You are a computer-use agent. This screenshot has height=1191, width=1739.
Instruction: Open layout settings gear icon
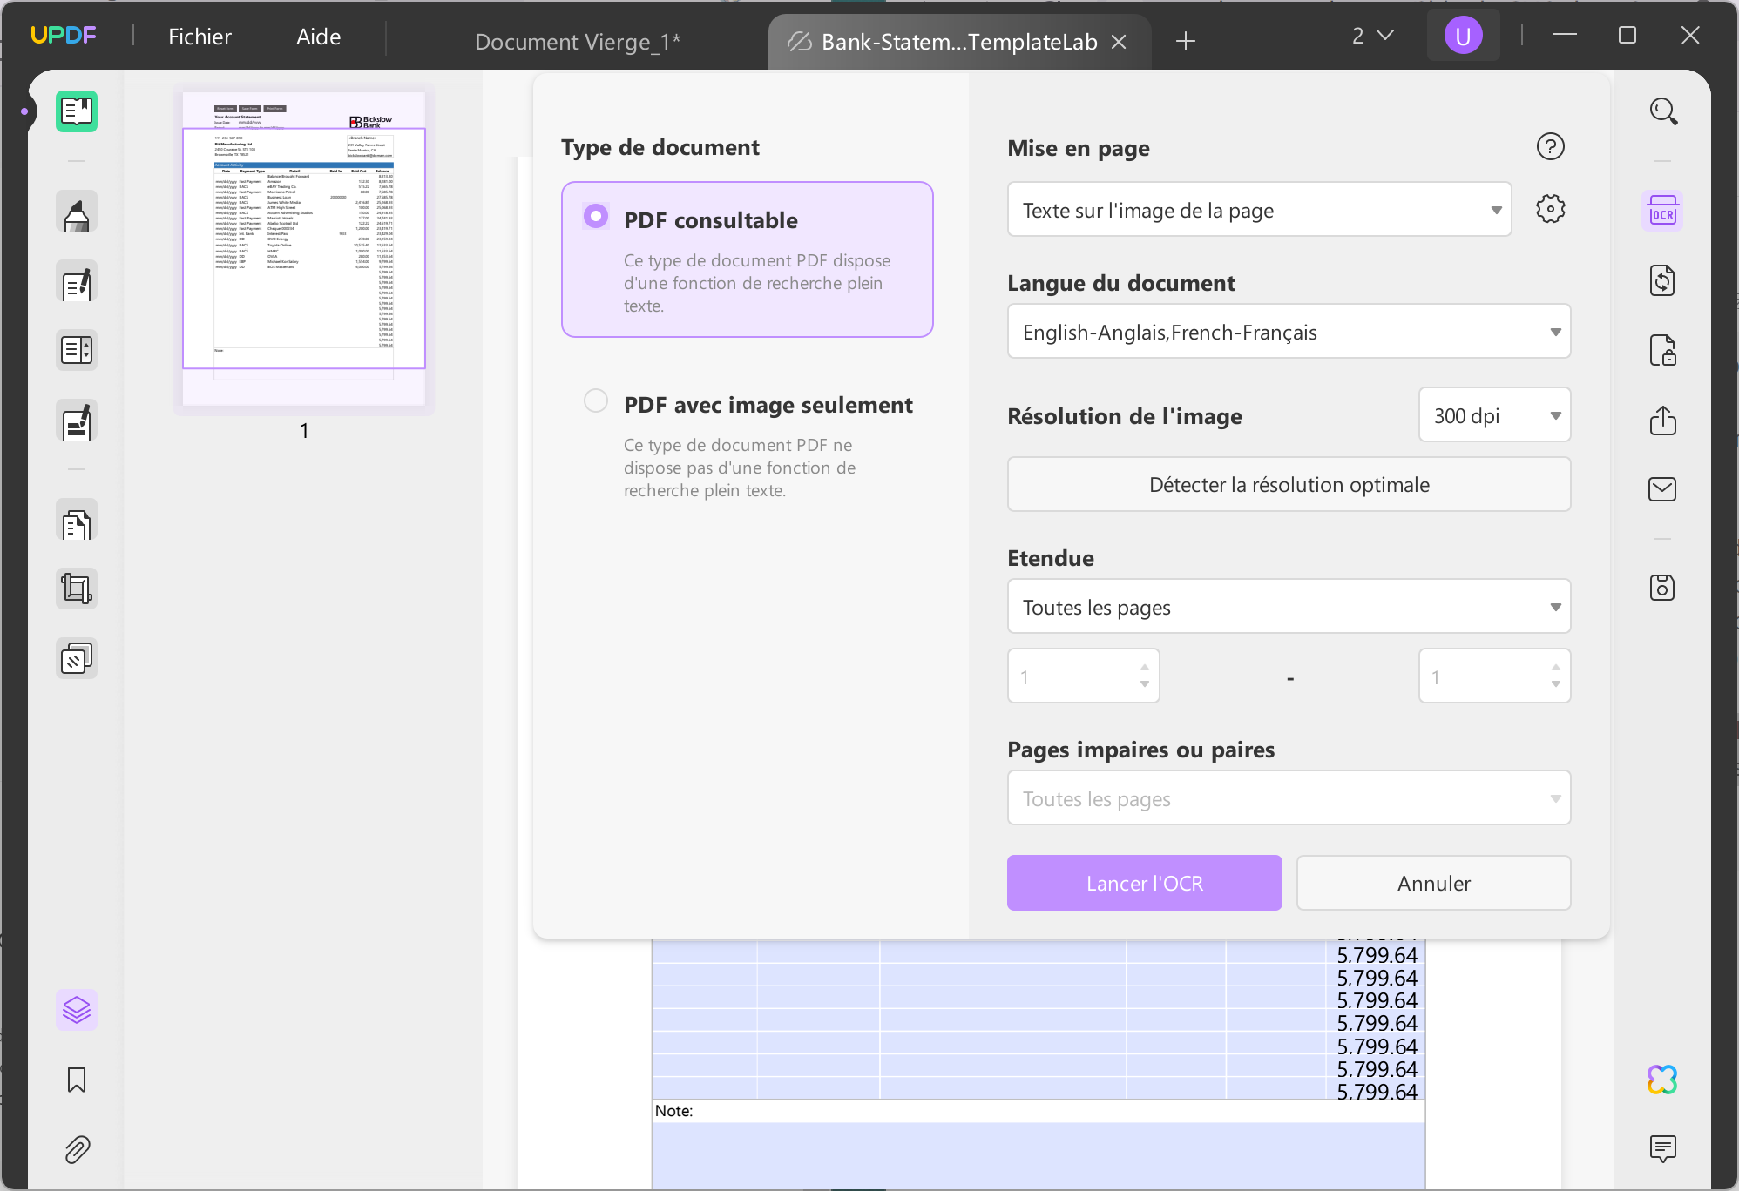(x=1550, y=209)
